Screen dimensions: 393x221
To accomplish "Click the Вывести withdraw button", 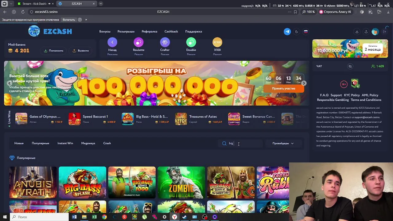I will (x=81, y=51).
